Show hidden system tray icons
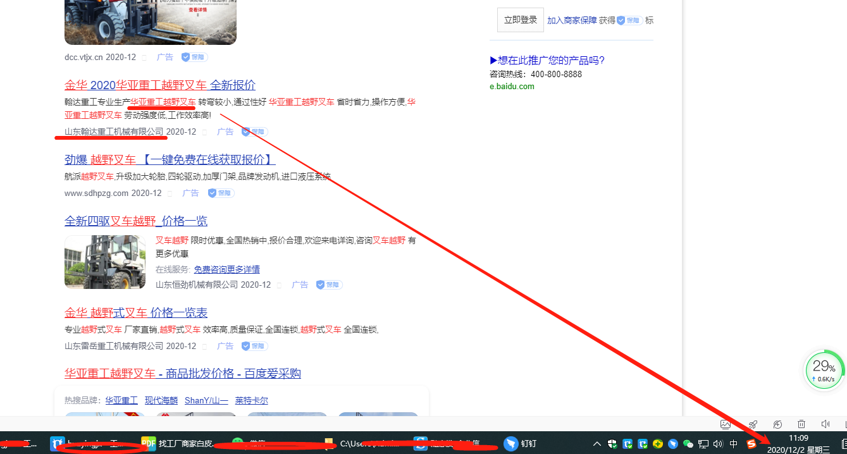The height and width of the screenshot is (454, 847). [x=598, y=444]
